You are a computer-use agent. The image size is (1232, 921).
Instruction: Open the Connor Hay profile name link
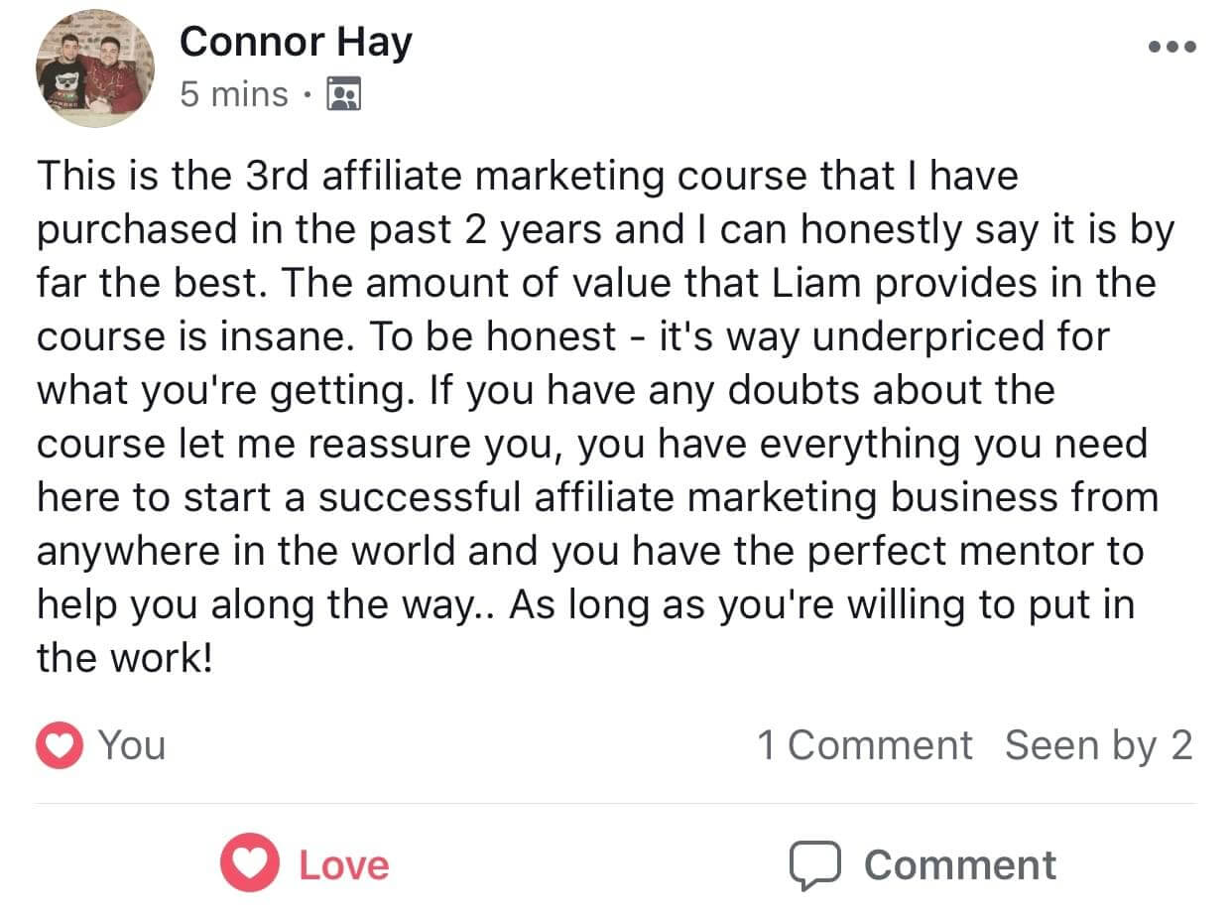coord(296,42)
